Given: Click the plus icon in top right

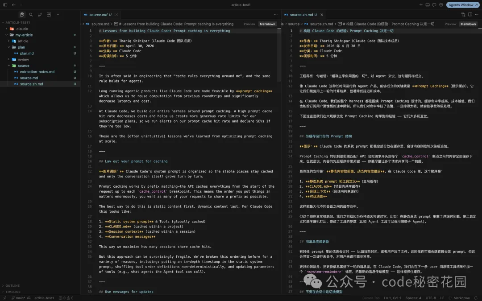Looking at the screenshot, I should tap(421, 5).
